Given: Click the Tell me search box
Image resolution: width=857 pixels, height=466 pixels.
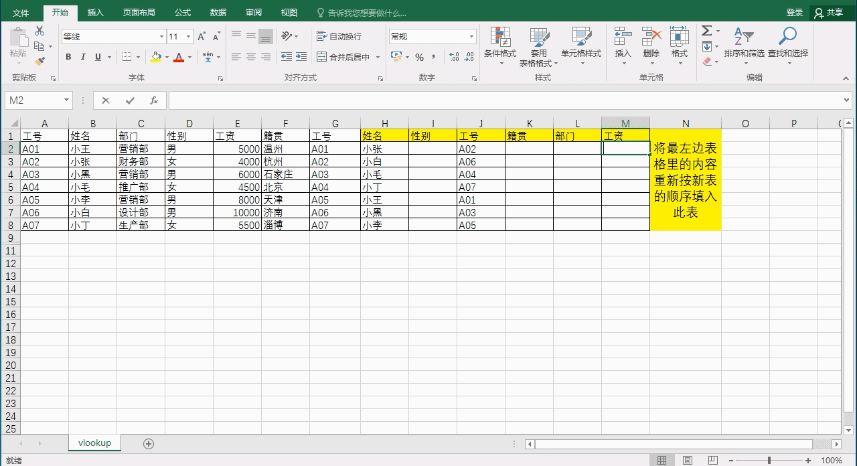Looking at the screenshot, I should (362, 13).
